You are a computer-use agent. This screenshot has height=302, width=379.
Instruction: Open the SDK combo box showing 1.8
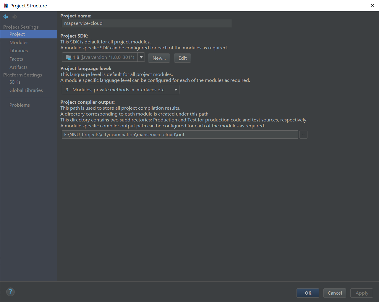pos(103,57)
